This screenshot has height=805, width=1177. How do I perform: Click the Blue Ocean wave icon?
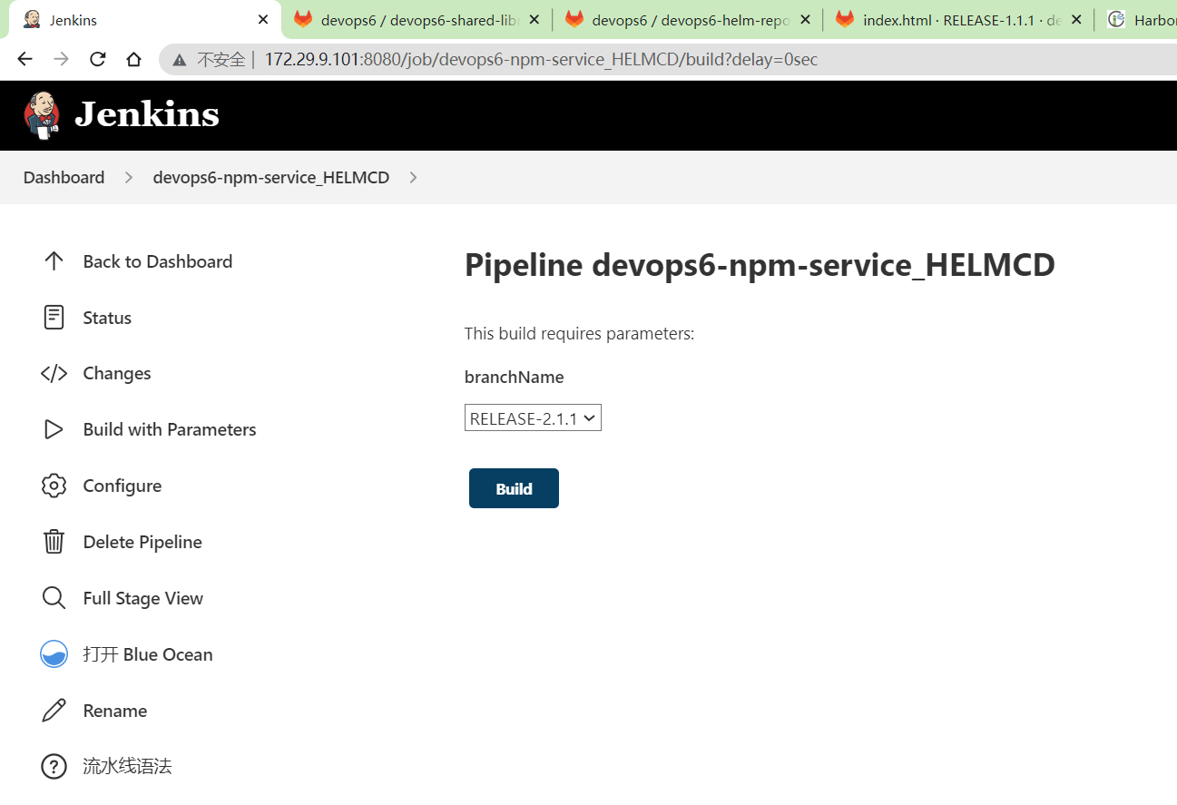(54, 654)
